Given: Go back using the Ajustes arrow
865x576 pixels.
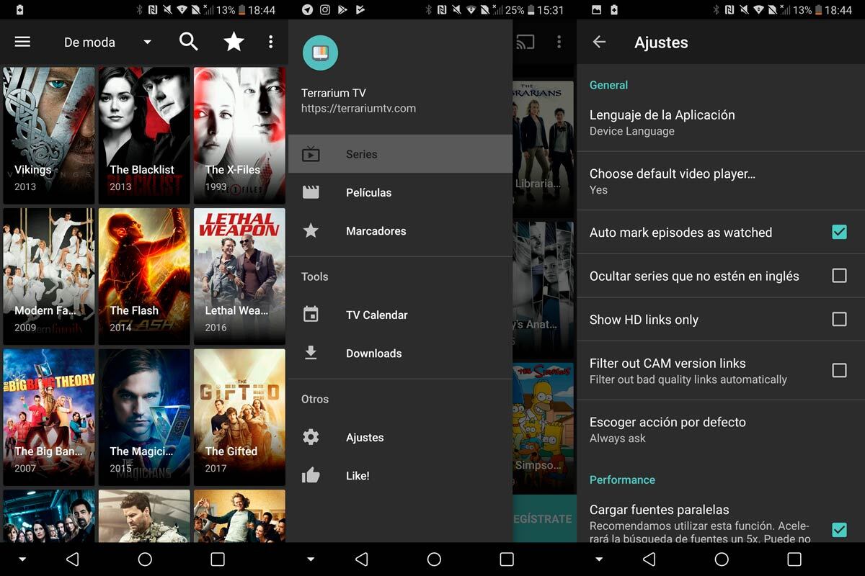Looking at the screenshot, I should [x=599, y=42].
